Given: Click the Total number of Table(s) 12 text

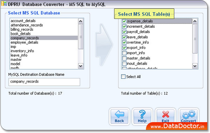Looking at the screenshot, I should click(x=144, y=93).
